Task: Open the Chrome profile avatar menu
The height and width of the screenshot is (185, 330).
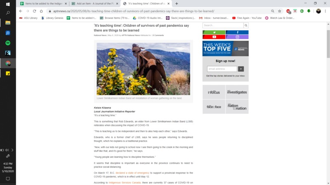Action: point(318,11)
